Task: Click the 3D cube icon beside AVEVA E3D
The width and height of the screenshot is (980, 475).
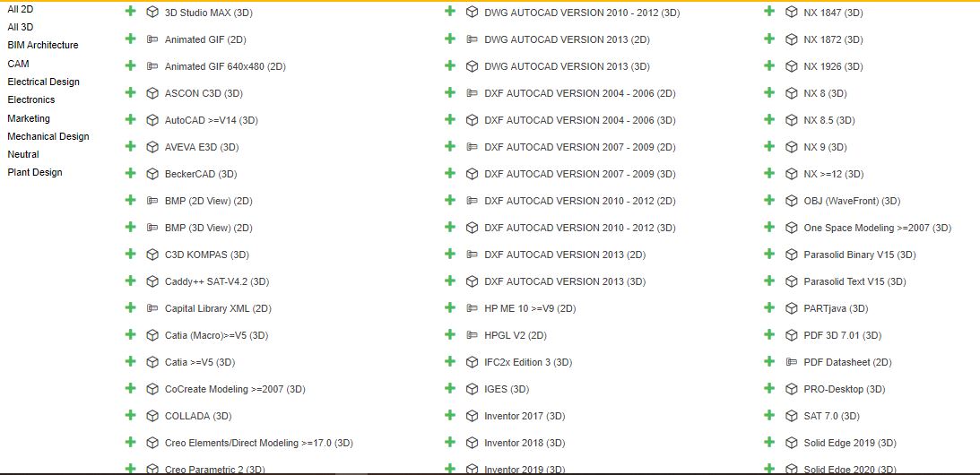Action: pyautogui.click(x=152, y=147)
